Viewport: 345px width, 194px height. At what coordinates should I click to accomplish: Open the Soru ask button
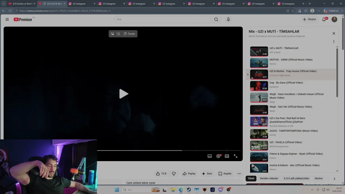(207, 174)
